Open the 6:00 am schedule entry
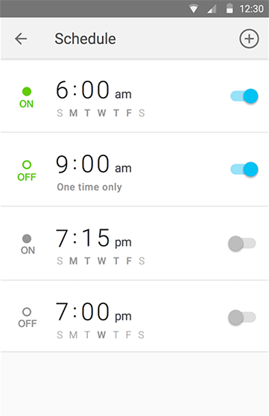The width and height of the screenshot is (269, 416). click(134, 96)
